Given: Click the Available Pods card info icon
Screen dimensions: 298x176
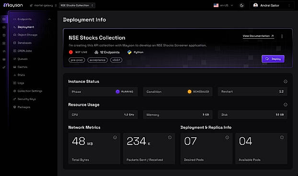Looking at the screenshot, I should point(282,138).
